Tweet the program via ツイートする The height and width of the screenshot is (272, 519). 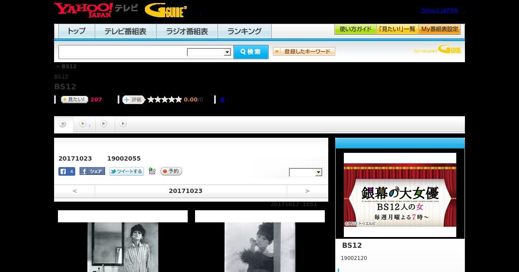[127, 171]
